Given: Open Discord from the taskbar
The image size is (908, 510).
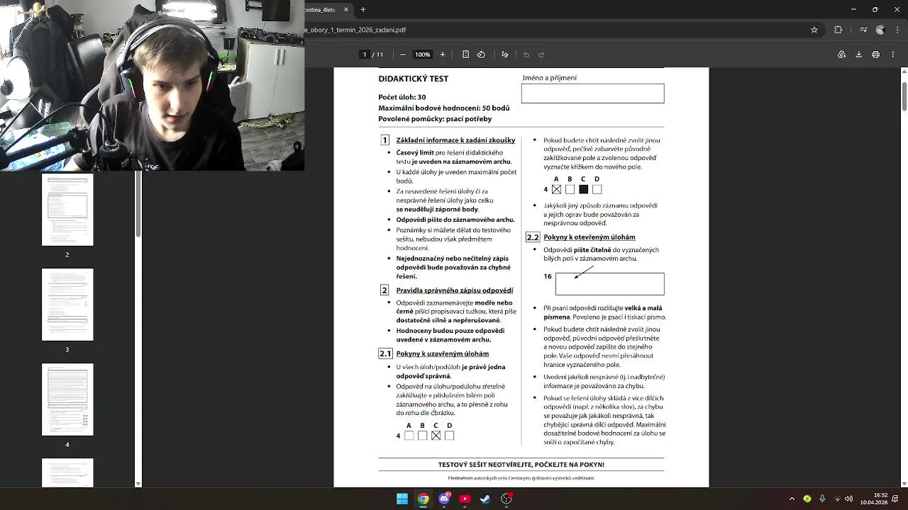Looking at the screenshot, I should tap(444, 499).
